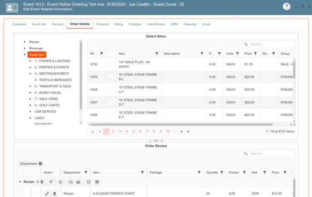Switch to the Delivery tab
312x197 pixels.
(58, 25)
